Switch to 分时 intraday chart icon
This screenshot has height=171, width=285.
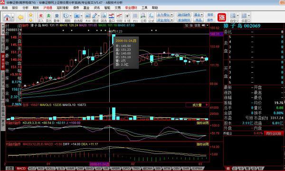[x=119, y=18]
